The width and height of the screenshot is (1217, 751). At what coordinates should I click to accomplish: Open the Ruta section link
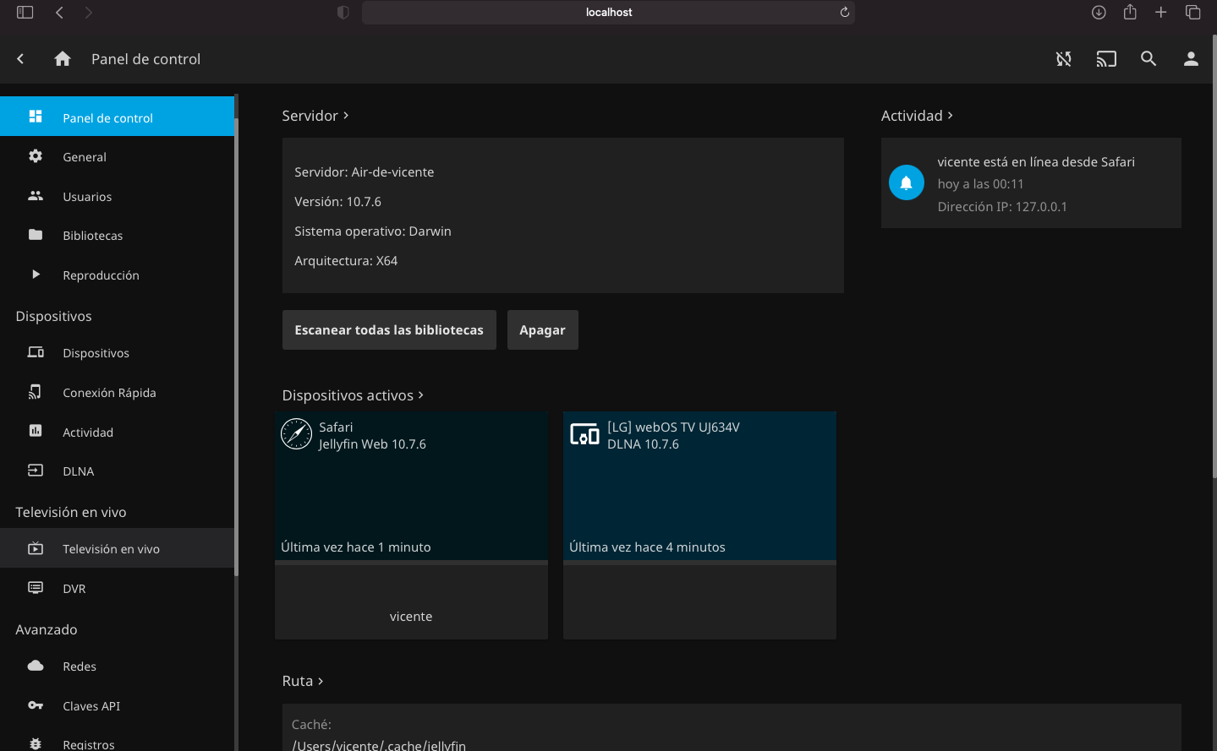point(303,681)
